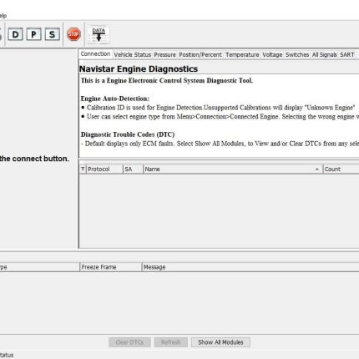Open the Switches tab
Image resolution: width=359 pixels, height=359 pixels.
click(x=297, y=54)
